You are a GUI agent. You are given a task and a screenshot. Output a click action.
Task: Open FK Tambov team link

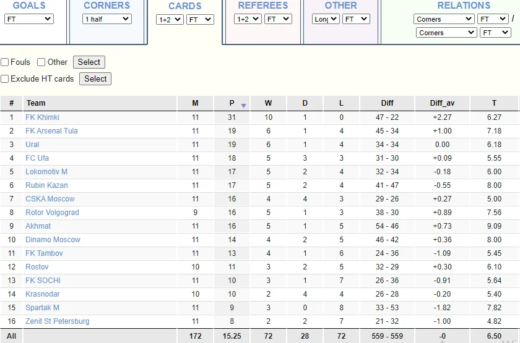pos(44,253)
